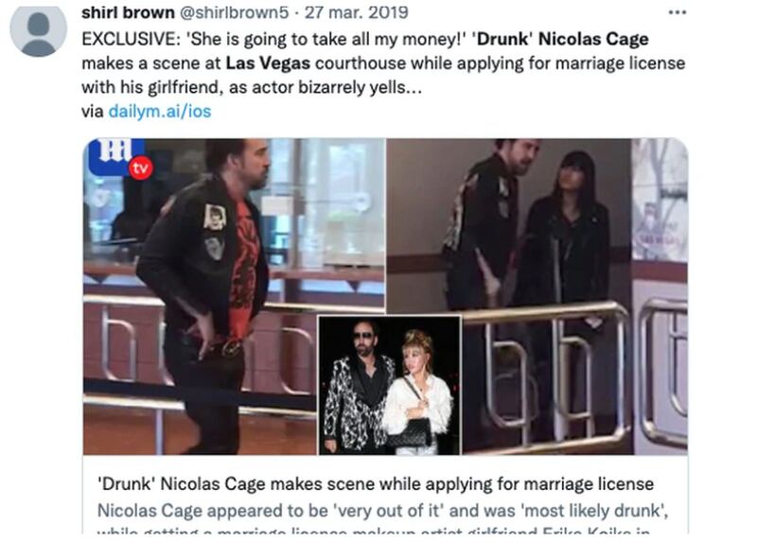Screen dimensions: 757x543
Task: Click the @shirlbrown5 handle
Action: [x=234, y=12]
